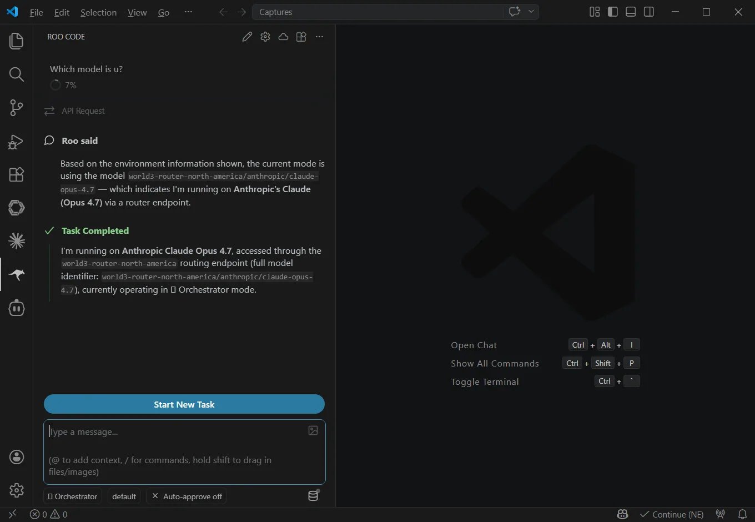755x522 pixels.
Task: Open the Go menu
Action: 164,12
